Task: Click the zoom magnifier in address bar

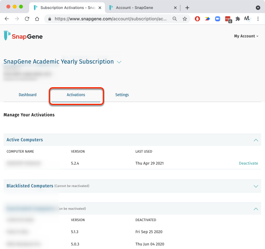Action: (x=175, y=19)
